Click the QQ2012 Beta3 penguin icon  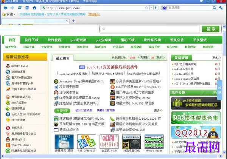8,66
